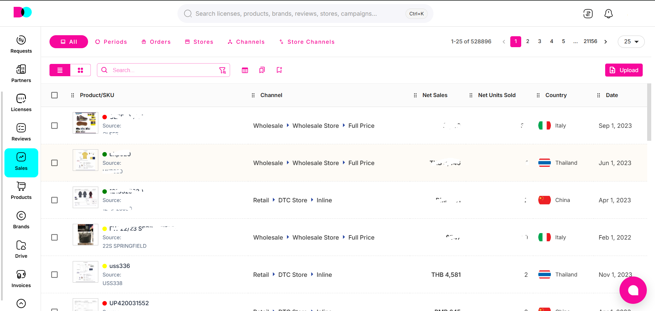Check the Italy Sep 1, 2023 row
655x311 pixels.
coord(55,126)
